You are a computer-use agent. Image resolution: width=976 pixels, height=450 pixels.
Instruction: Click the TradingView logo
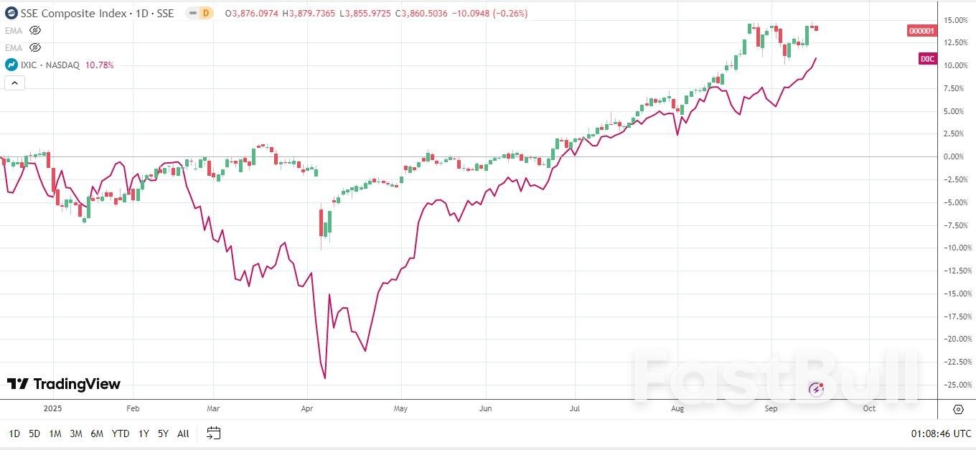[x=64, y=384]
